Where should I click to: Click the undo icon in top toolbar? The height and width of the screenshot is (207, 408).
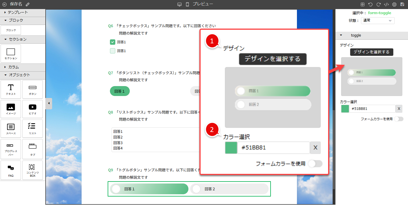pos(370,4)
